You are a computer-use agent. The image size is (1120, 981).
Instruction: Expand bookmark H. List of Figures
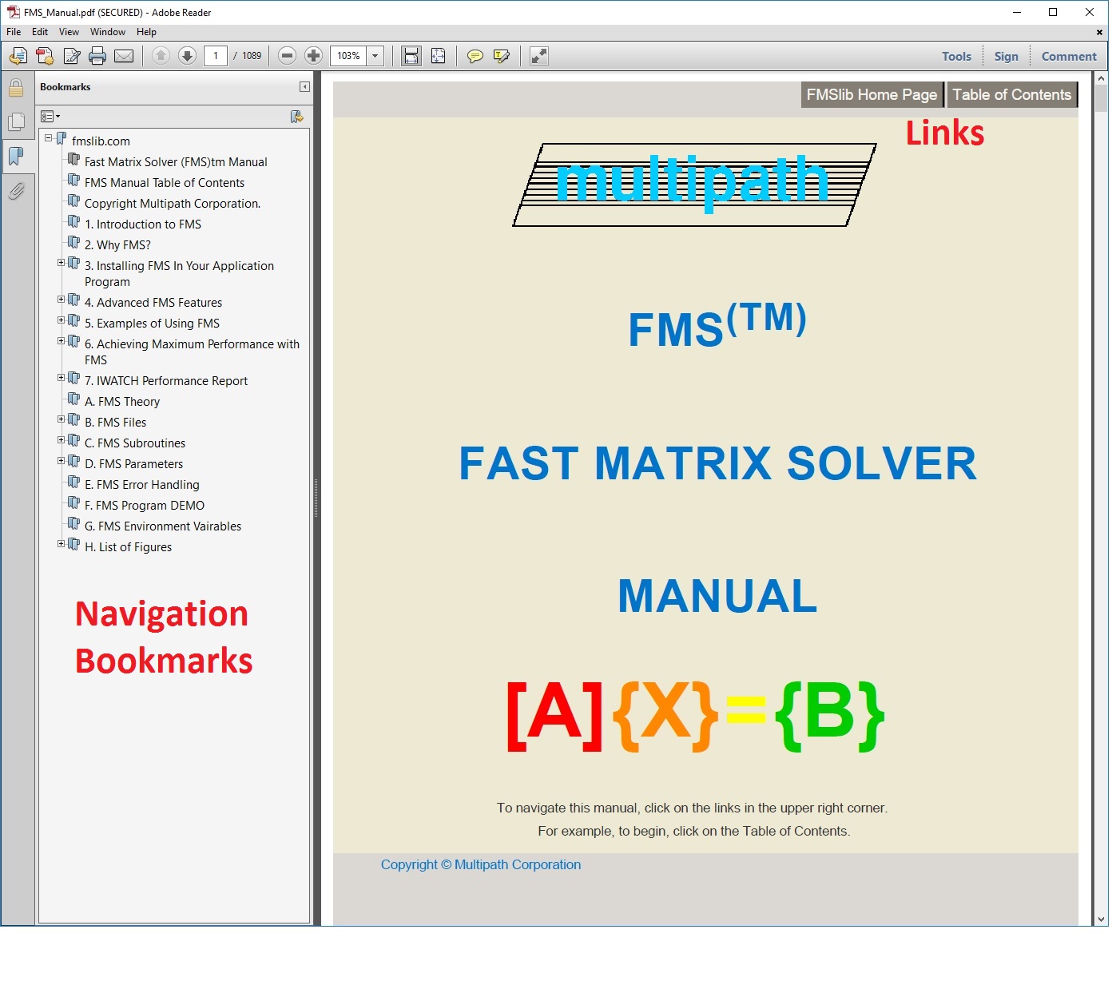61,544
